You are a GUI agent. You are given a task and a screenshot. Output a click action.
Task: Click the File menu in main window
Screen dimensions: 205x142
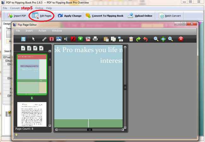point(5,8)
